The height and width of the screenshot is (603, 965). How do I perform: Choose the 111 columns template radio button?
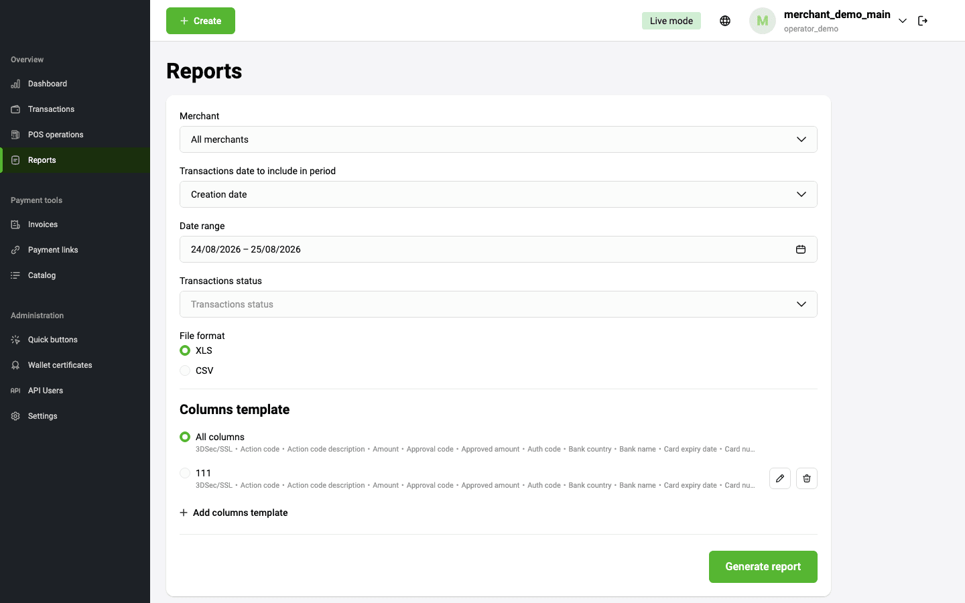click(x=185, y=473)
